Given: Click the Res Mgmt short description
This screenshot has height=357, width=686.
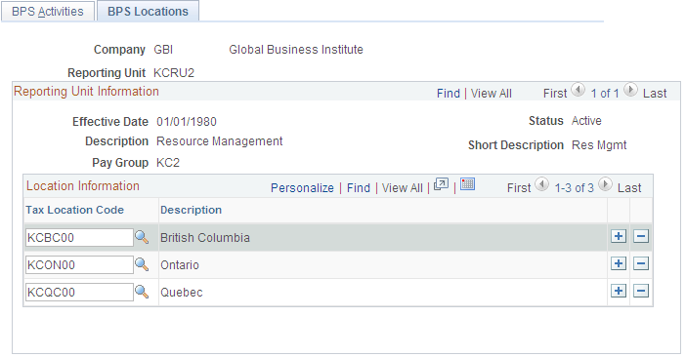Looking at the screenshot, I should tap(599, 145).
